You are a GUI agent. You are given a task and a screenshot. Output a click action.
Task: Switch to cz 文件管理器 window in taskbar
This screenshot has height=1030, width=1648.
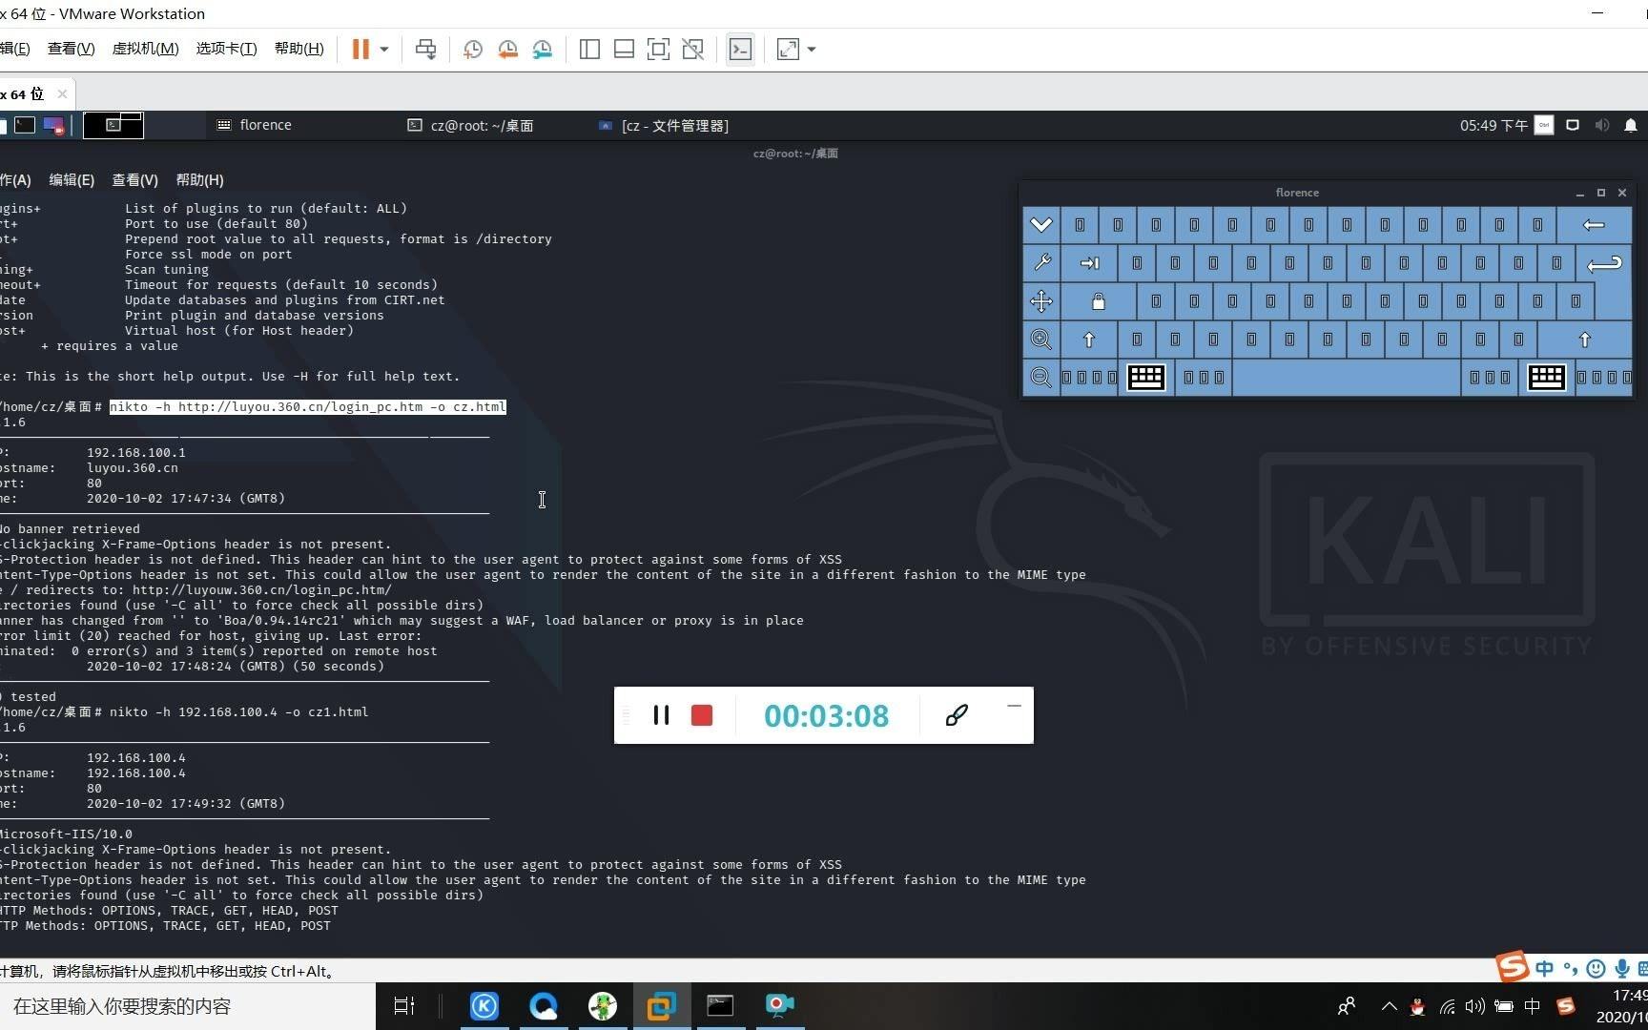click(664, 126)
